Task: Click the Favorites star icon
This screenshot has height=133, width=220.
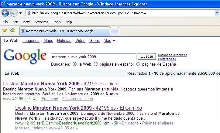Action: click(4, 30)
